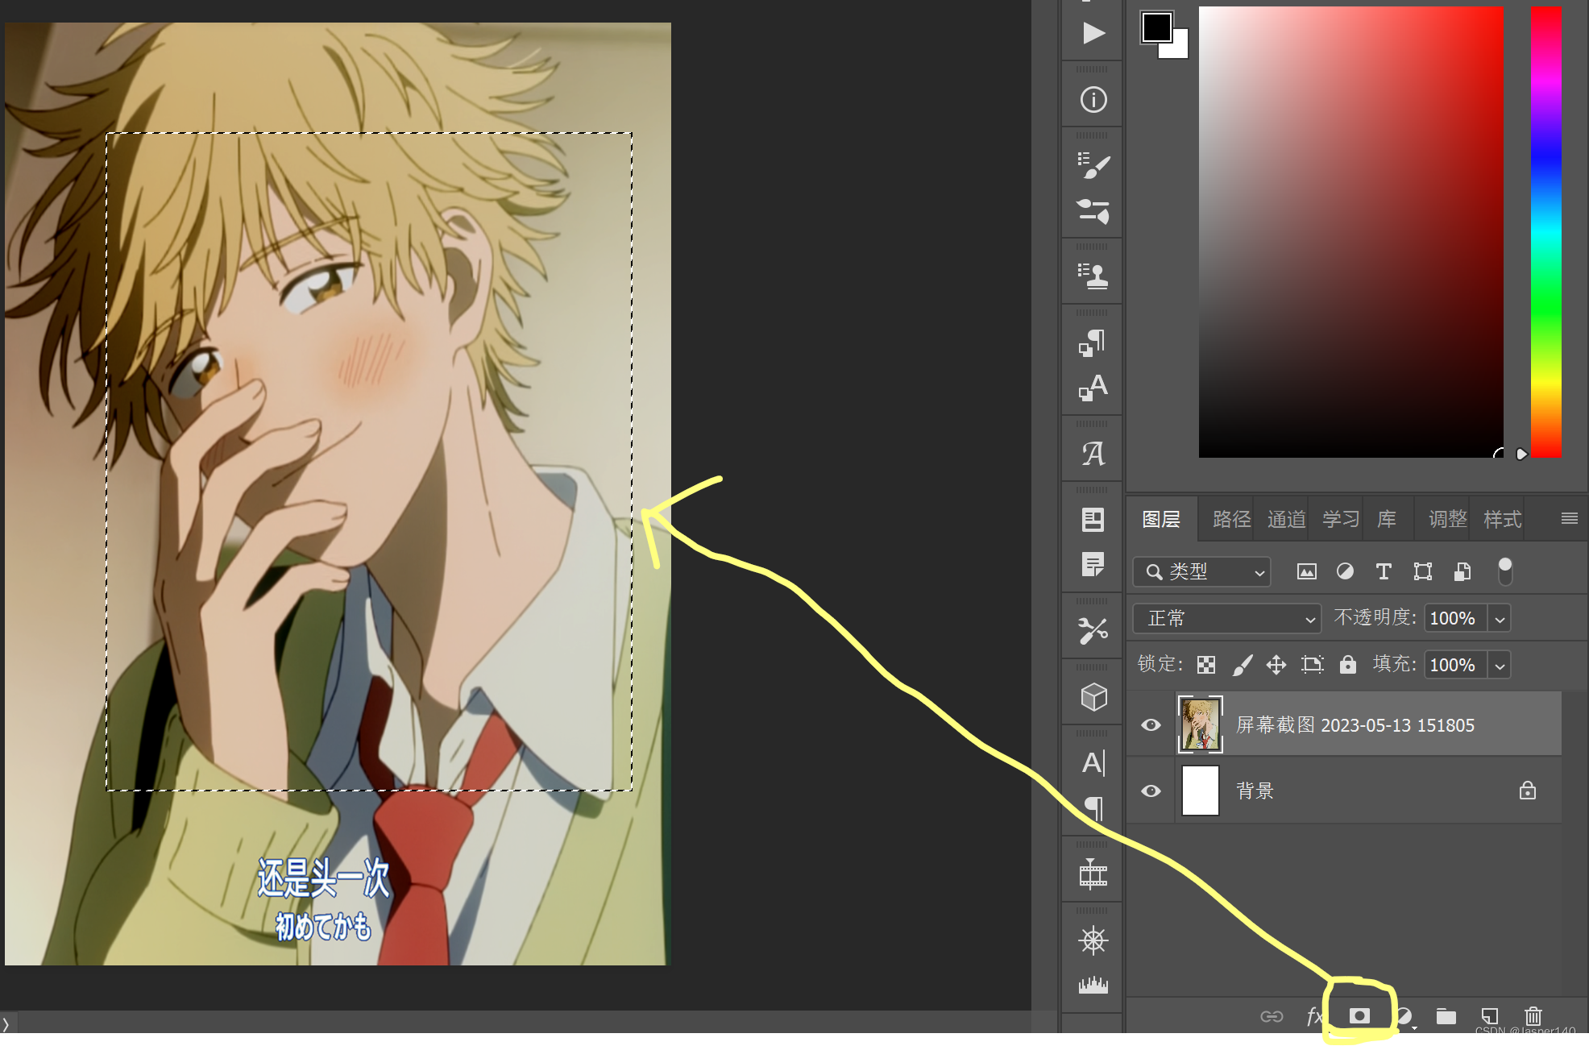Switch to the 库 tab

(1386, 519)
